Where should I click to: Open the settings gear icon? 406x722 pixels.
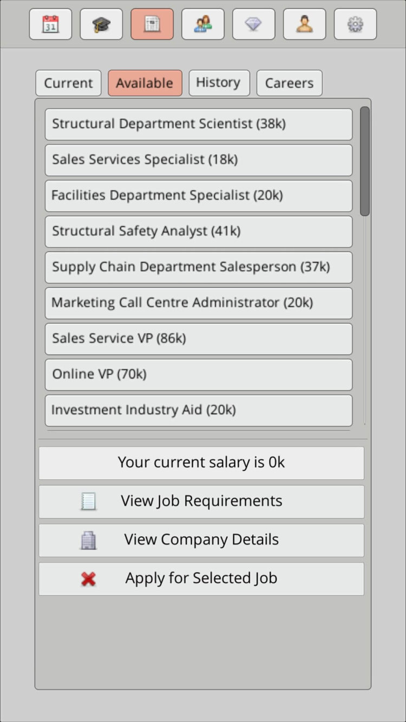(x=355, y=24)
